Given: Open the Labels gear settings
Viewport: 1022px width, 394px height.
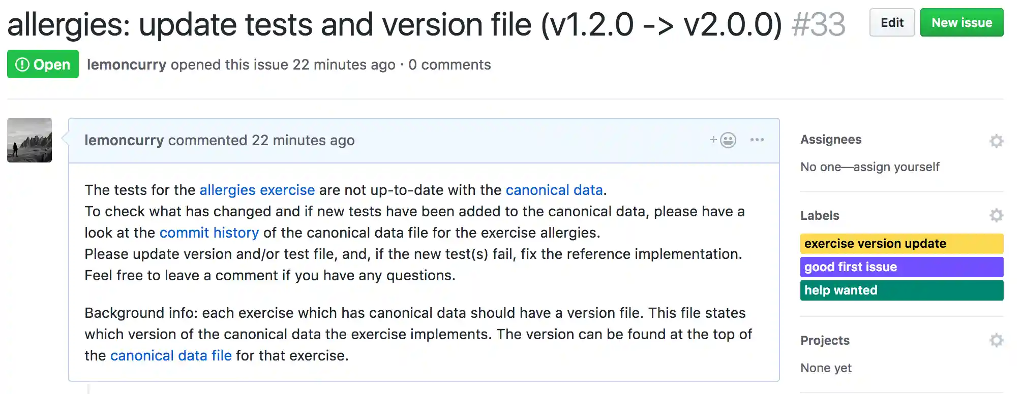Looking at the screenshot, I should pos(996,215).
